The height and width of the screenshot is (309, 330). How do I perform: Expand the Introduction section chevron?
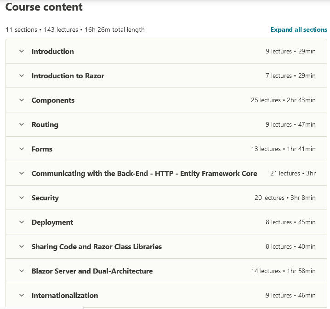pyautogui.click(x=21, y=52)
